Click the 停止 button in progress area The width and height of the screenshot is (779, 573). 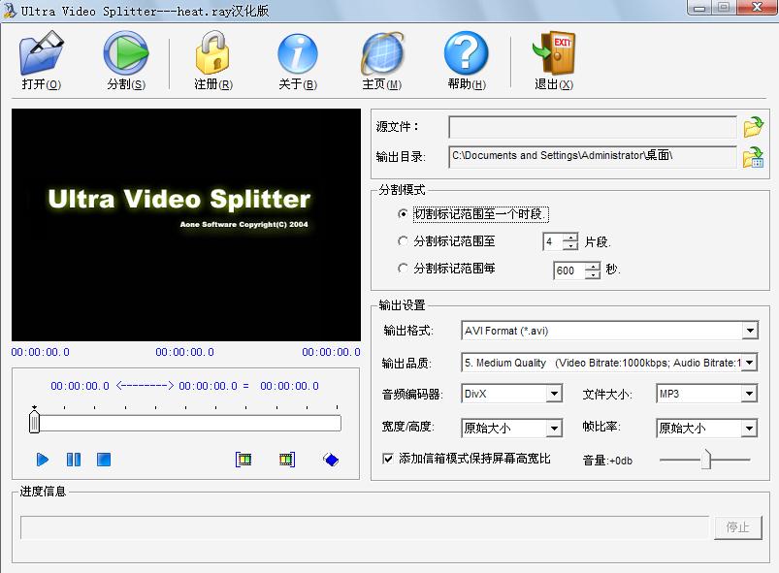click(x=737, y=527)
